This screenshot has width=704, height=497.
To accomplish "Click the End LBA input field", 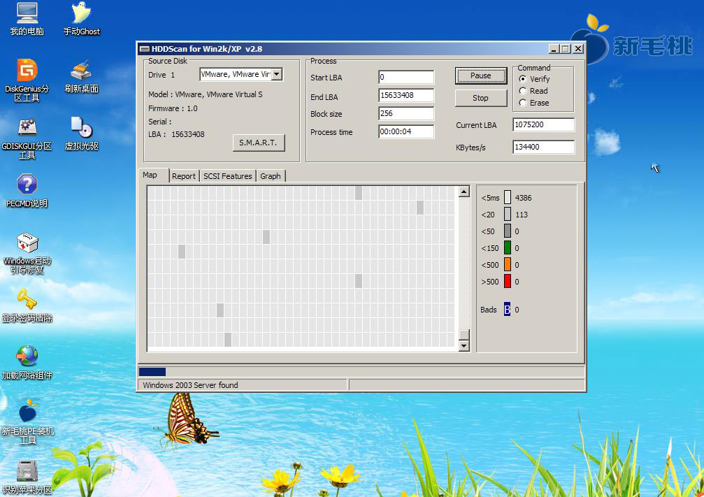I will 406,95.
